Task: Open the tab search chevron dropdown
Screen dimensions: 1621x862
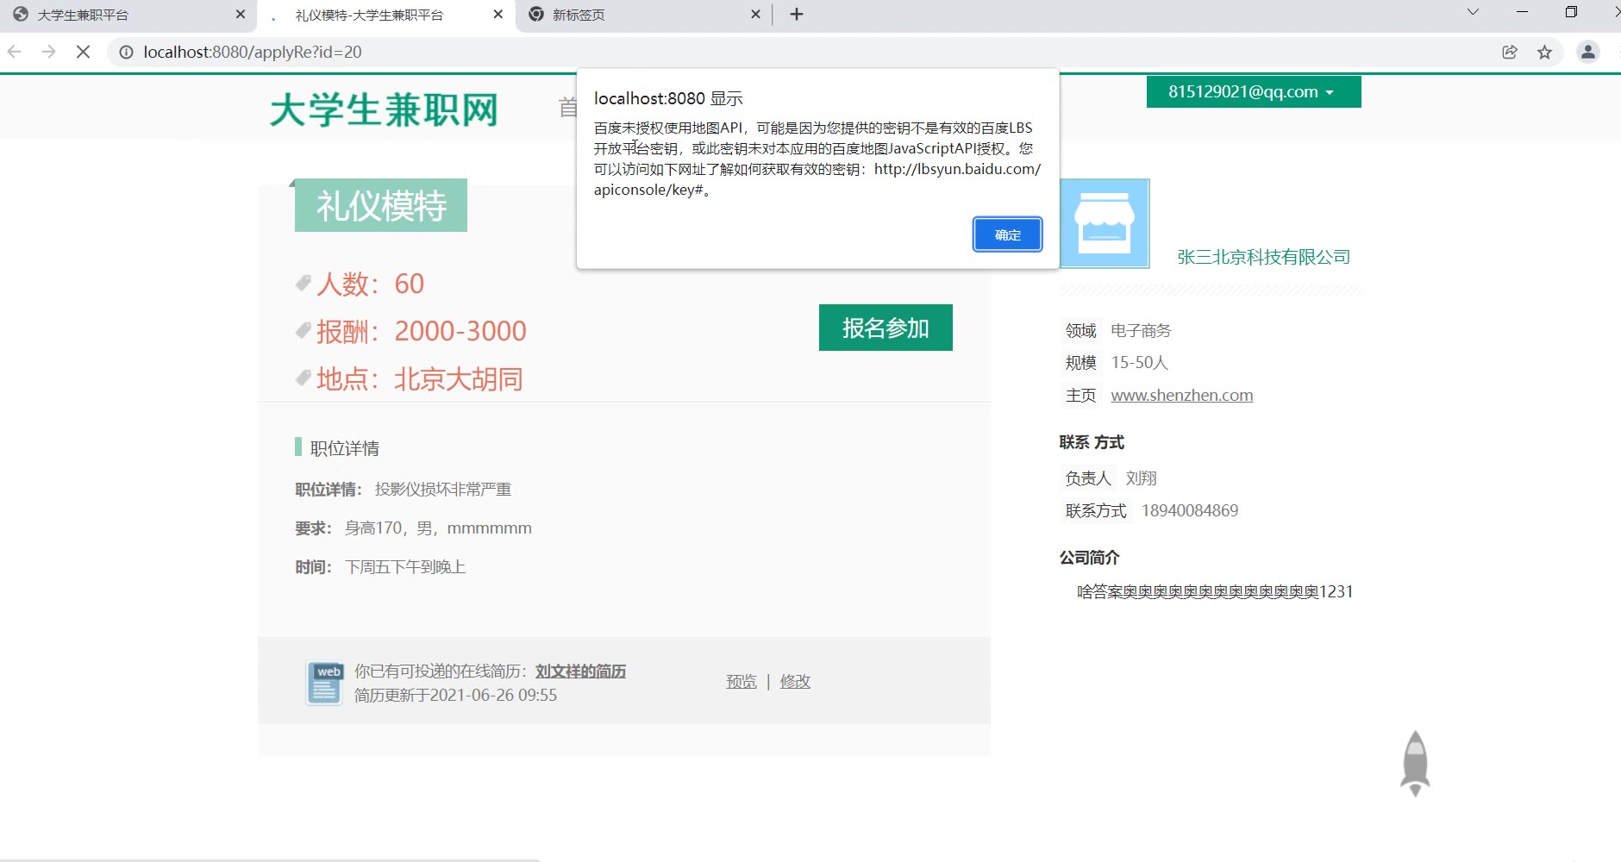Action: (x=1473, y=12)
